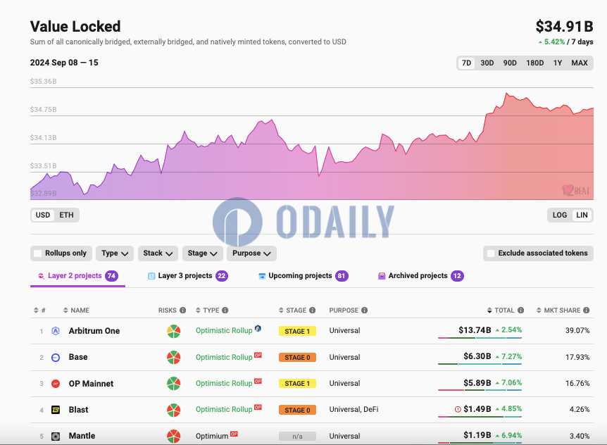Click the Archived projects tab icon

[x=382, y=276]
